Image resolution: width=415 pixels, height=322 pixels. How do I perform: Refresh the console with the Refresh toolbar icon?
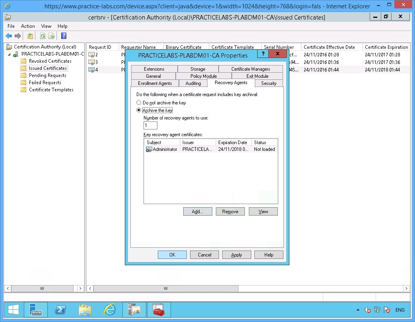pyautogui.click(x=42, y=36)
